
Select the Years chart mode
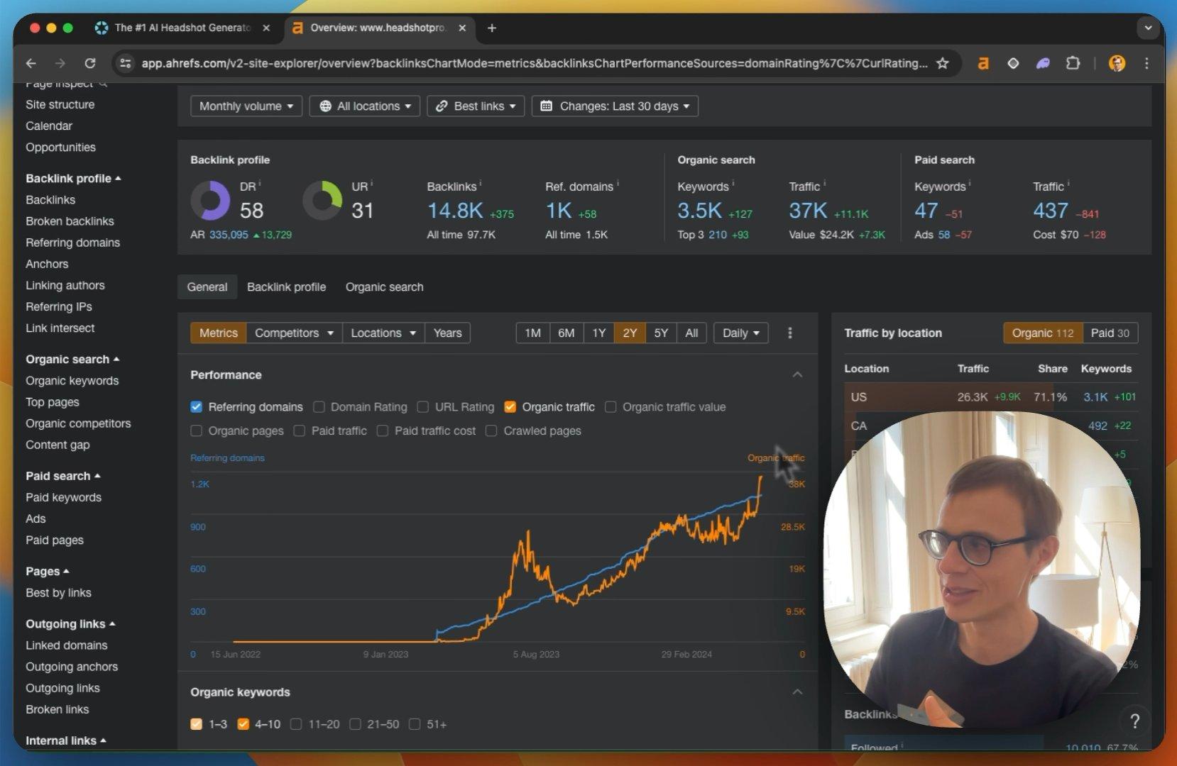tap(447, 333)
